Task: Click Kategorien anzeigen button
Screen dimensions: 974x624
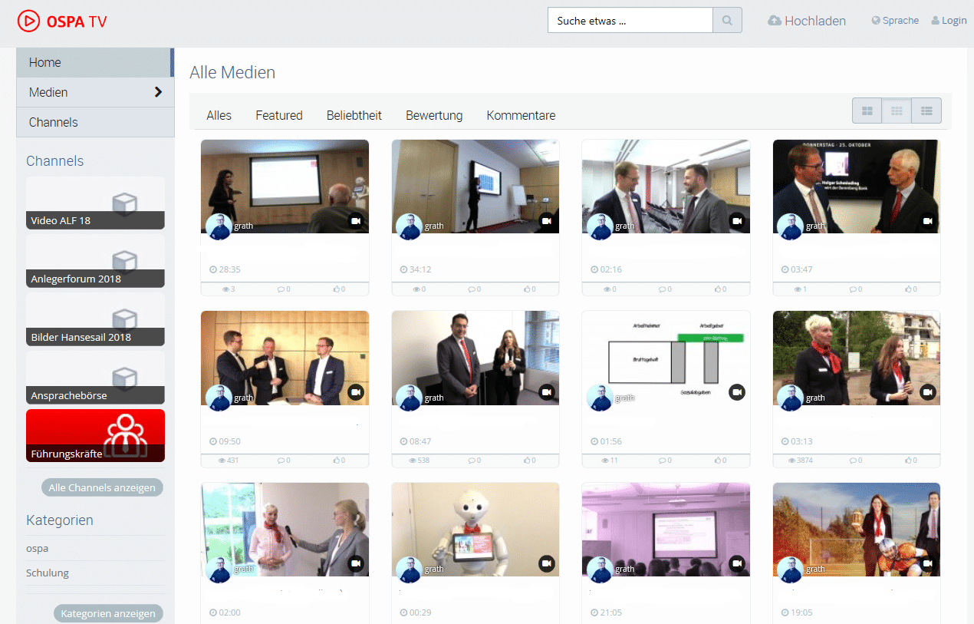Action: click(108, 613)
